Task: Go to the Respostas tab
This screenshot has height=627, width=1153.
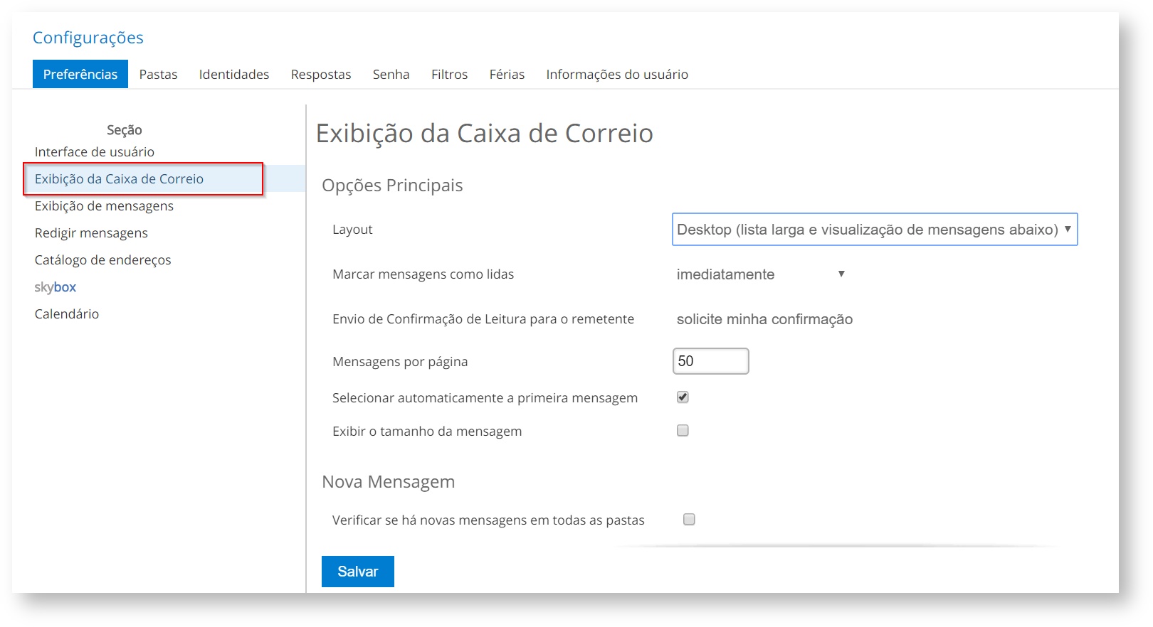Action: click(321, 74)
